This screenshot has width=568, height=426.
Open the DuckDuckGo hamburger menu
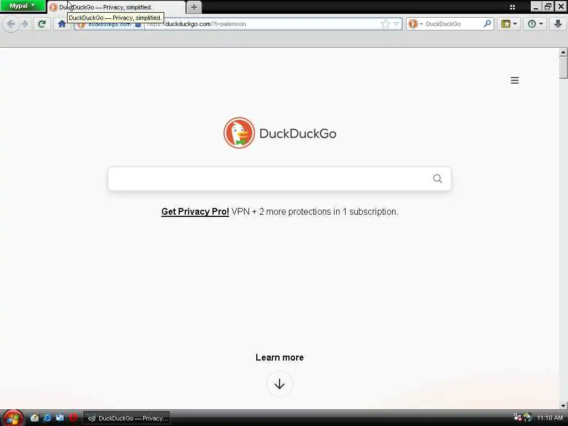(x=514, y=80)
